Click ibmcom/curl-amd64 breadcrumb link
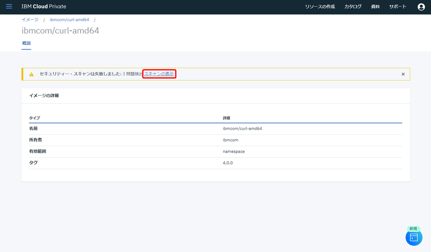 coord(69,20)
